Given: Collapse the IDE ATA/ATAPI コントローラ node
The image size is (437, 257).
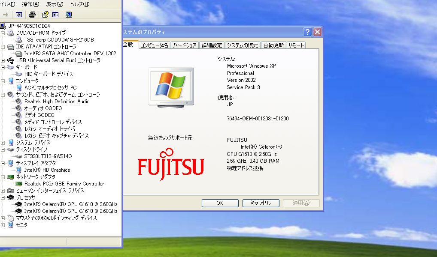Looking at the screenshot, I should point(3,47).
